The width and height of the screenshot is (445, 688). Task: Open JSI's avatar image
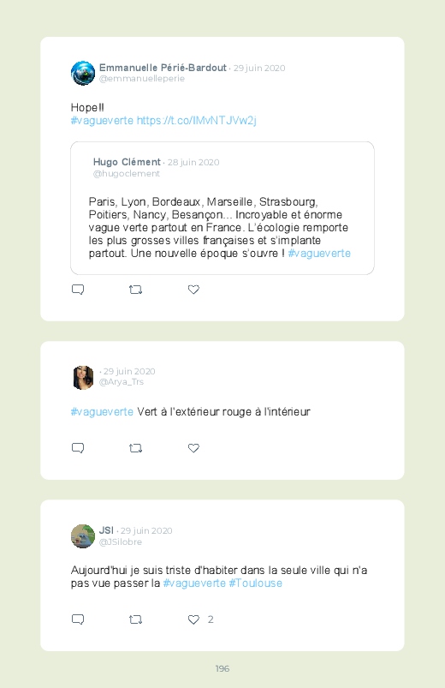click(83, 536)
